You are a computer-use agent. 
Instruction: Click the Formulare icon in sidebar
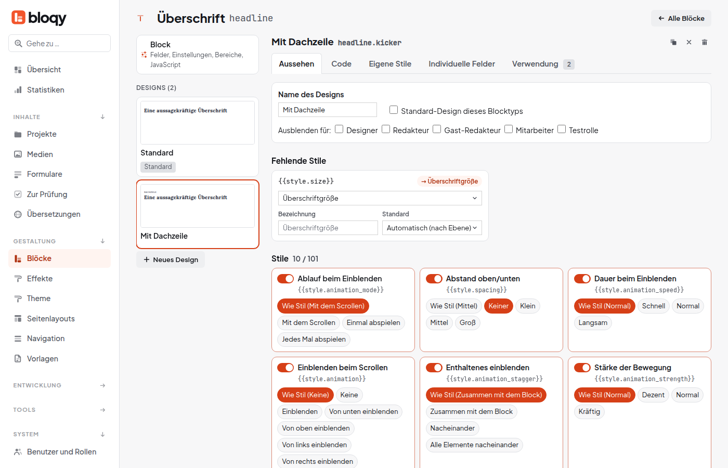[x=18, y=174]
